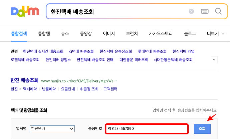Open the 반품예약 sublink
This screenshot has height=139, width=230.
coord(49,89)
